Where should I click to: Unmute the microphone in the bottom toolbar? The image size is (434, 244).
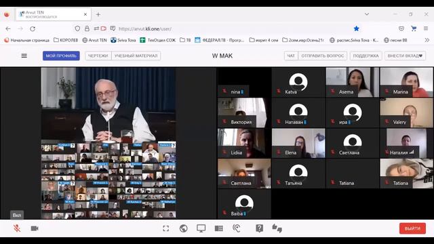tap(17, 228)
